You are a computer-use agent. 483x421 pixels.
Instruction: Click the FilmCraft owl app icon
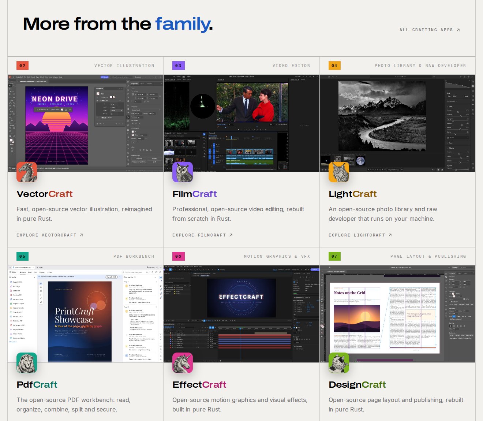183,172
